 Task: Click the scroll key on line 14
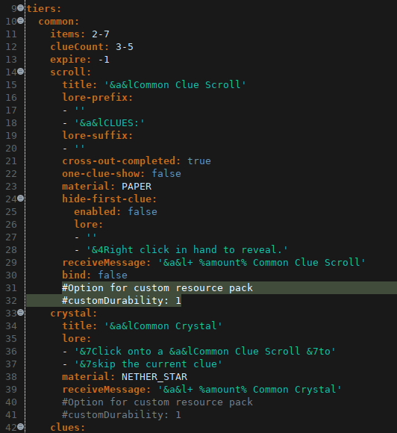[x=70, y=72]
